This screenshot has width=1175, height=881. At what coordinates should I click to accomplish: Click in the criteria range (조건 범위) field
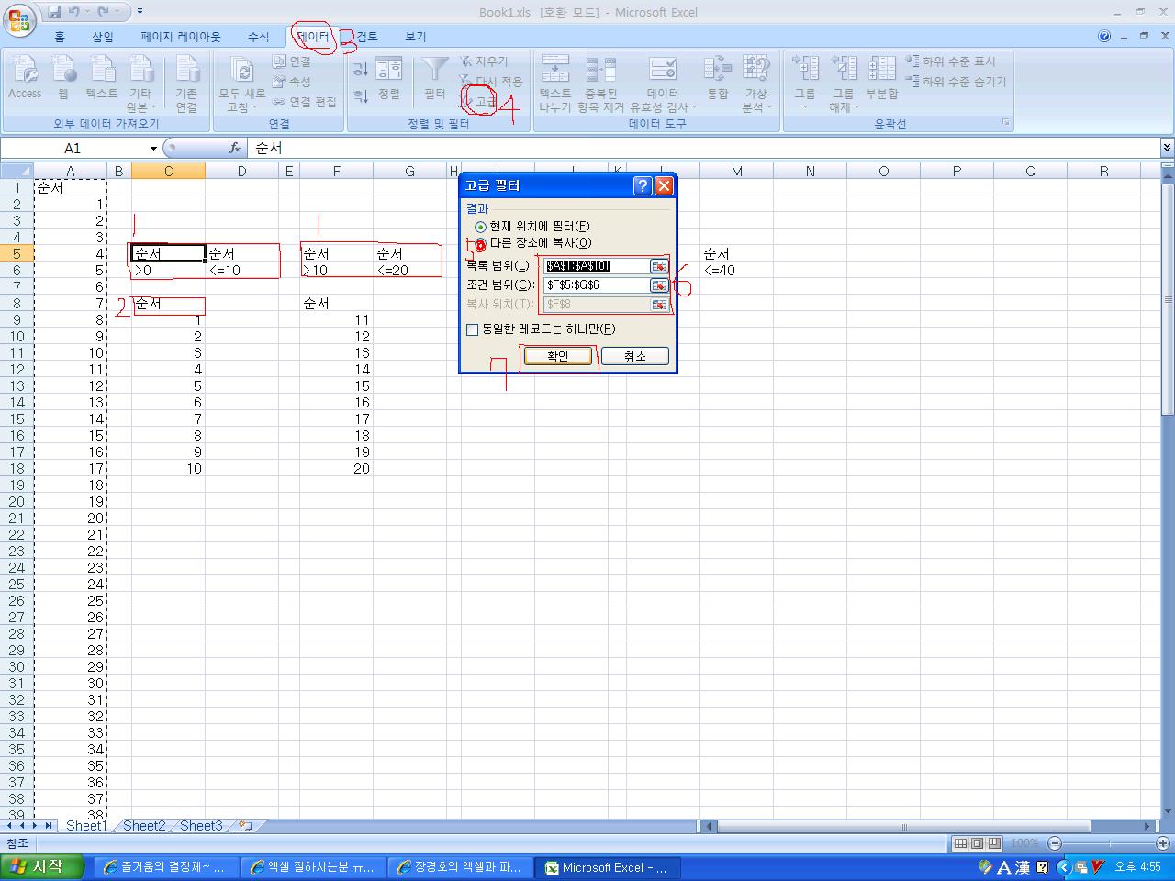pyautogui.click(x=597, y=285)
